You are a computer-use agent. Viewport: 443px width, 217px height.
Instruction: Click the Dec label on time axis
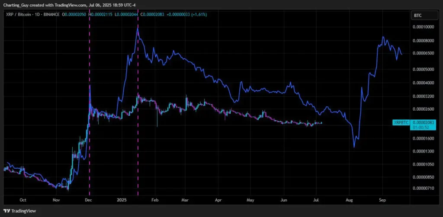coord(88,200)
